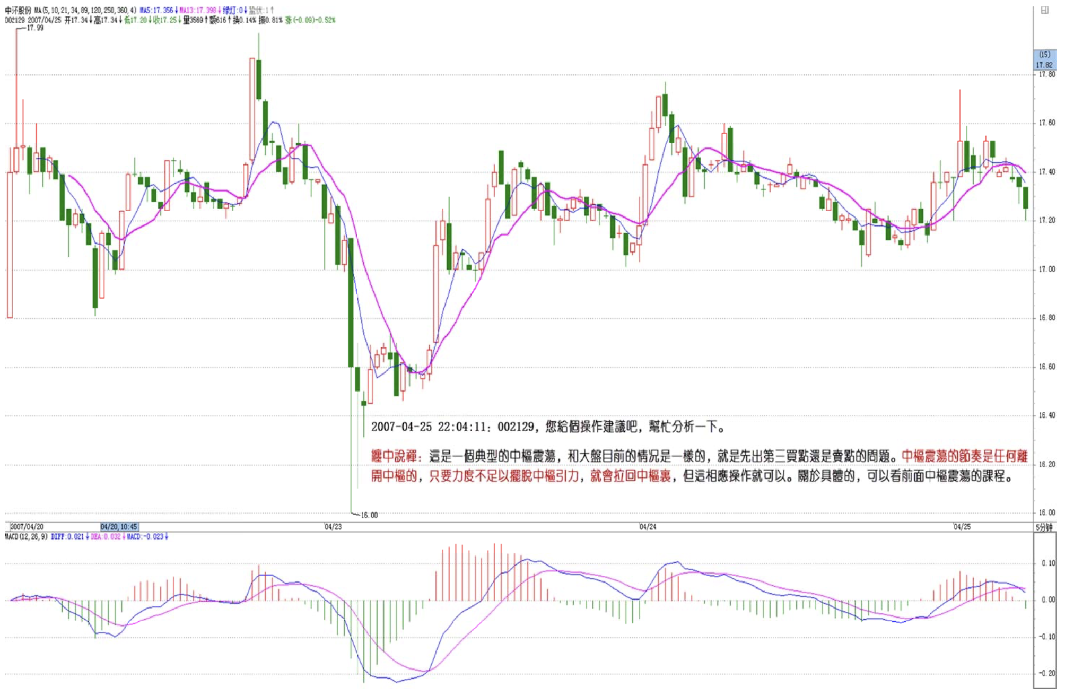Click the MACD(12,26,9) indicator label

click(x=27, y=537)
